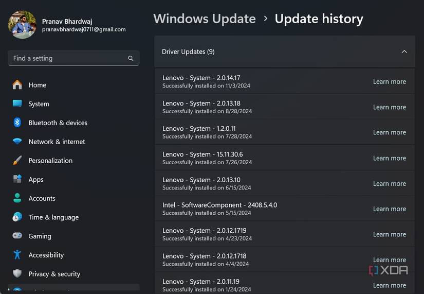Open Learn more for Lenovo System 15.11.30.6
The height and width of the screenshot is (294, 424).
tap(389, 158)
